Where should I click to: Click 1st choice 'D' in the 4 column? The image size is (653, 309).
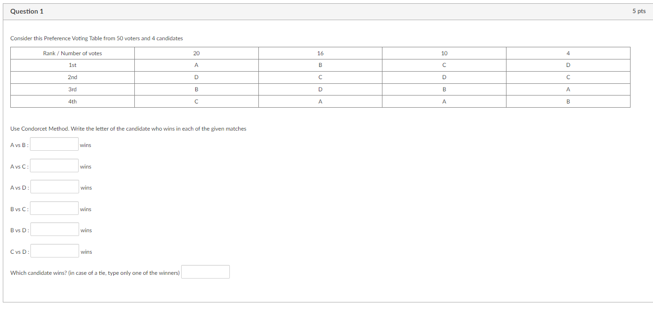click(x=568, y=66)
